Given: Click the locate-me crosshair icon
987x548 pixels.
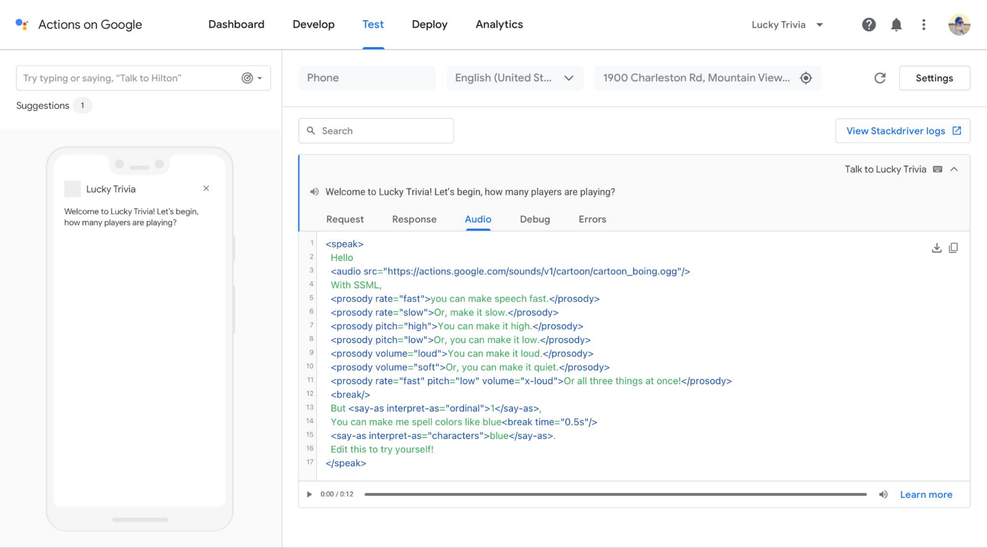Looking at the screenshot, I should (806, 78).
